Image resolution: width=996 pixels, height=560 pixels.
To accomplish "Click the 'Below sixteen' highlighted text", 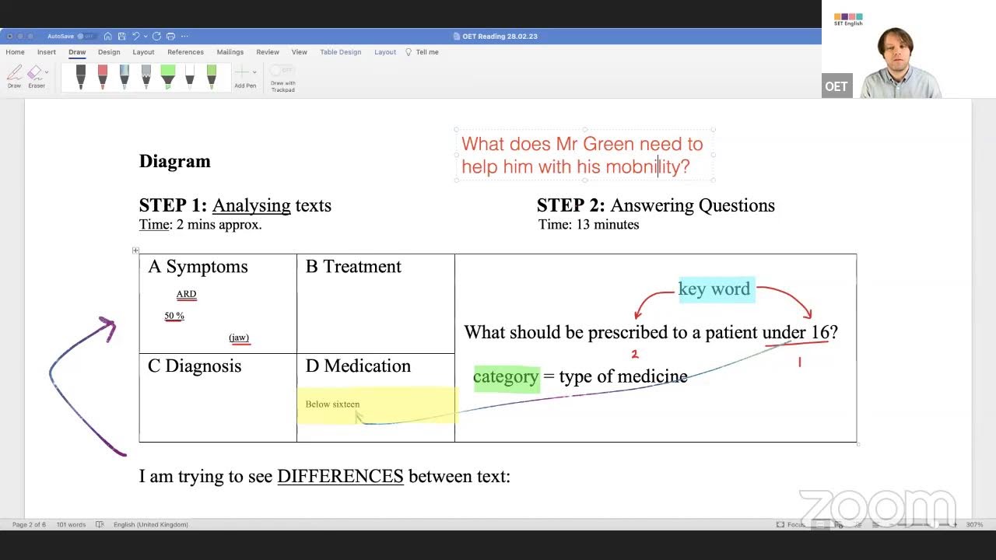I will (x=332, y=404).
